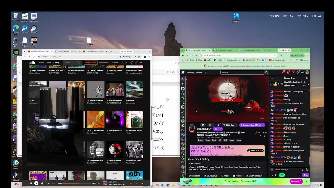Viewport: 334px width, 188px height.
Task: Click the Twitch logo home icon
Action: tap(183, 73)
